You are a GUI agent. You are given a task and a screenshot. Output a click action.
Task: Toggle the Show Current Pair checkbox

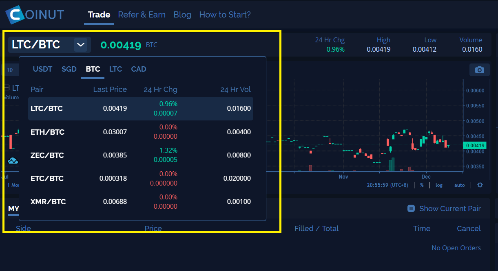(411, 208)
